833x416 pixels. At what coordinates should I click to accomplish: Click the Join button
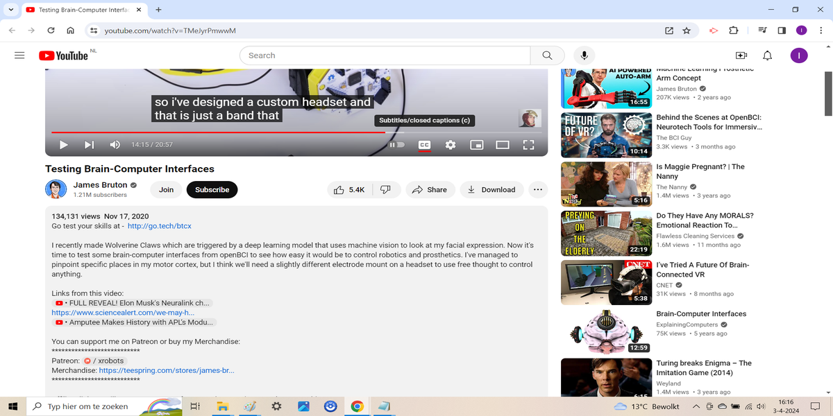click(x=166, y=189)
